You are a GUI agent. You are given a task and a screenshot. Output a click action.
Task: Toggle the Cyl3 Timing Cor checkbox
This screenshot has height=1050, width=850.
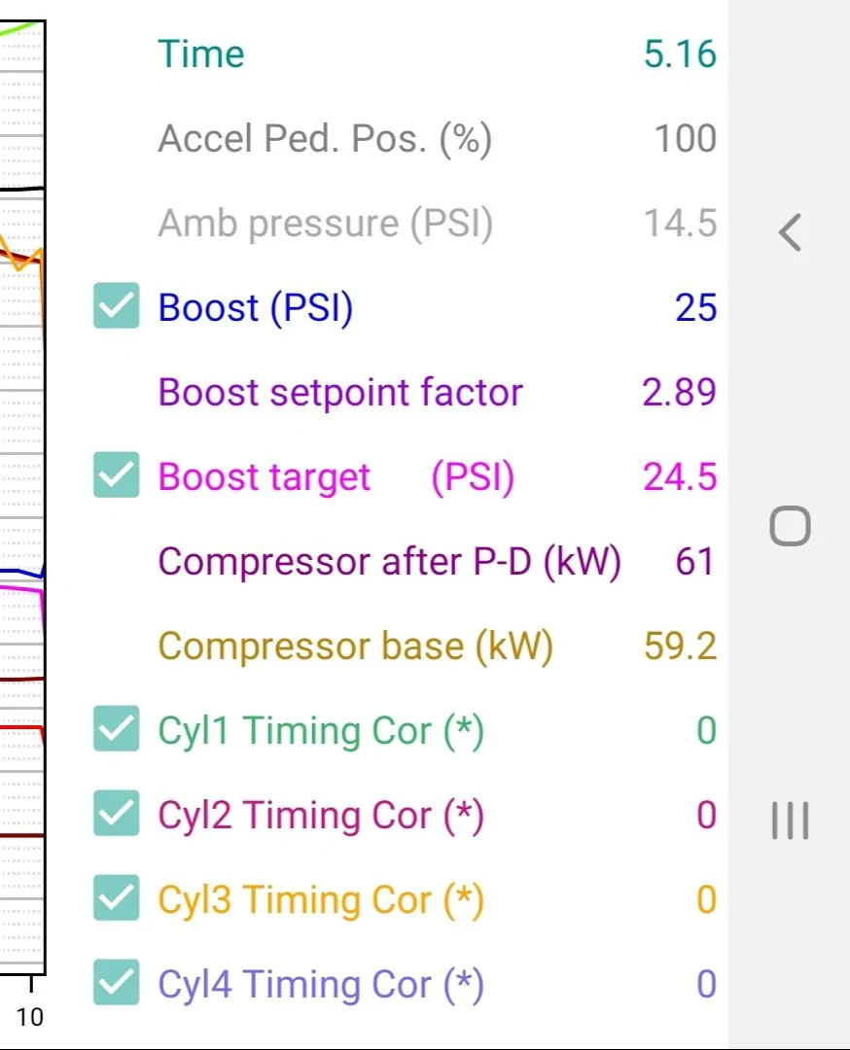coord(117,897)
